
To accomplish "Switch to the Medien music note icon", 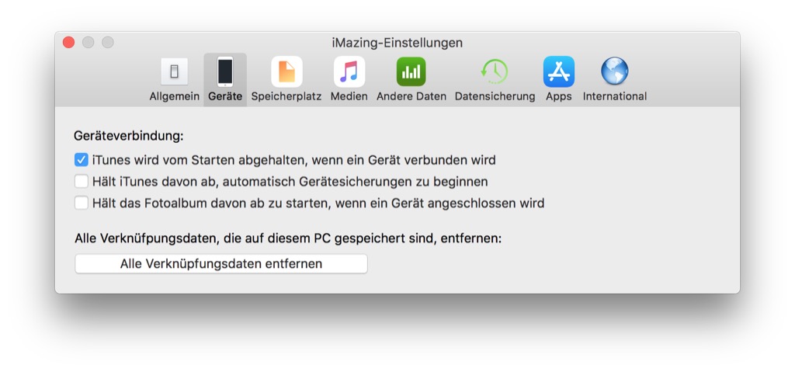I will pos(349,71).
